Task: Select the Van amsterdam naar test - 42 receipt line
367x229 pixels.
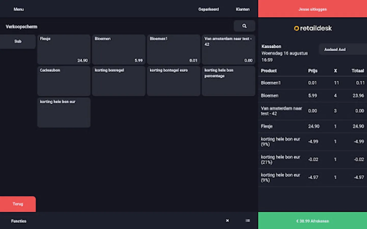Action: click(x=312, y=111)
